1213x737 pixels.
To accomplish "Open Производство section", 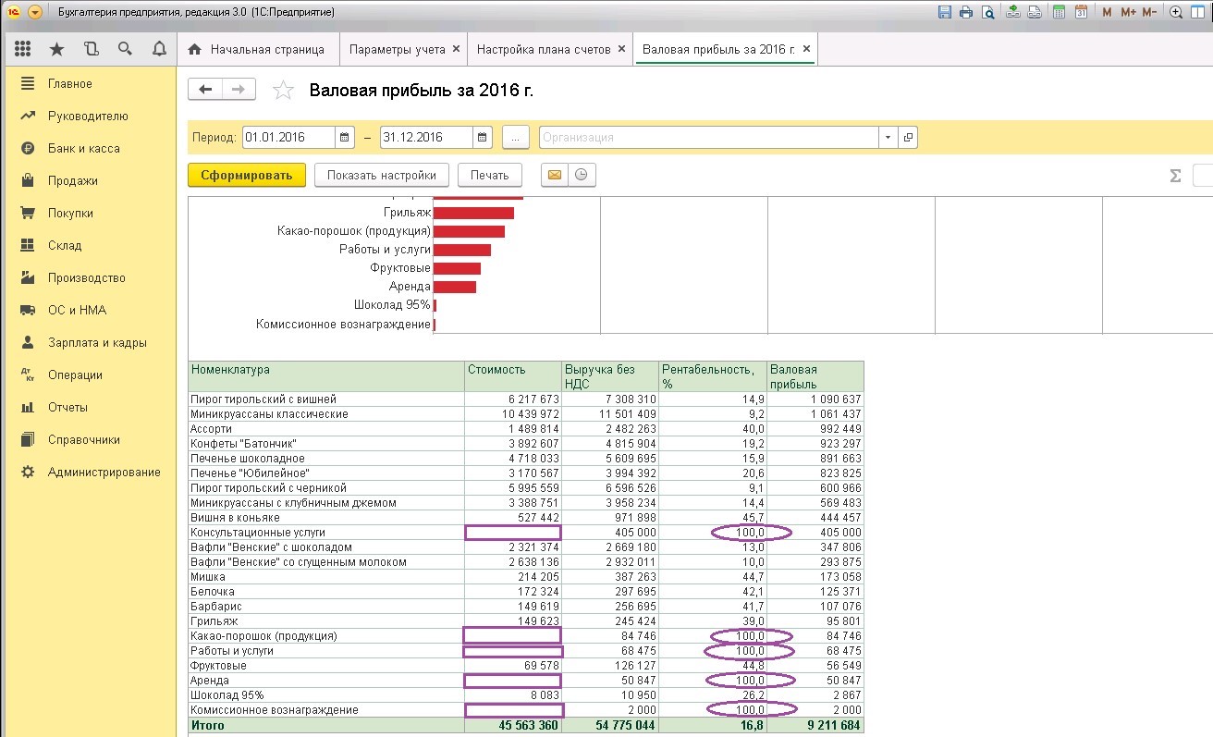I will [x=88, y=277].
